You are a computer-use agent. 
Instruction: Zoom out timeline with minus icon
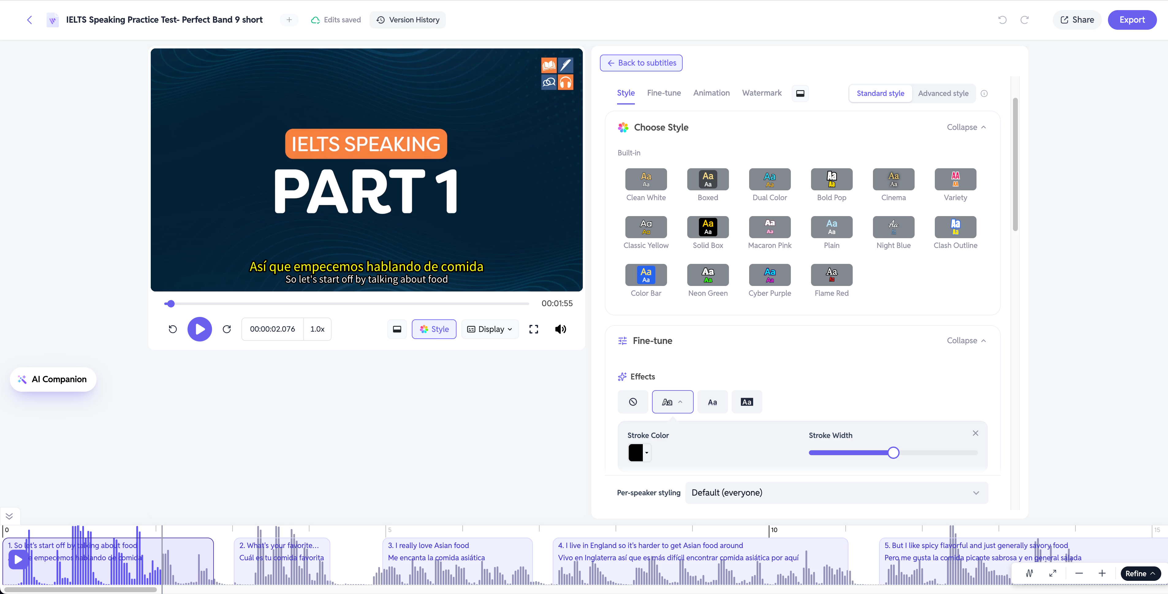click(1079, 573)
